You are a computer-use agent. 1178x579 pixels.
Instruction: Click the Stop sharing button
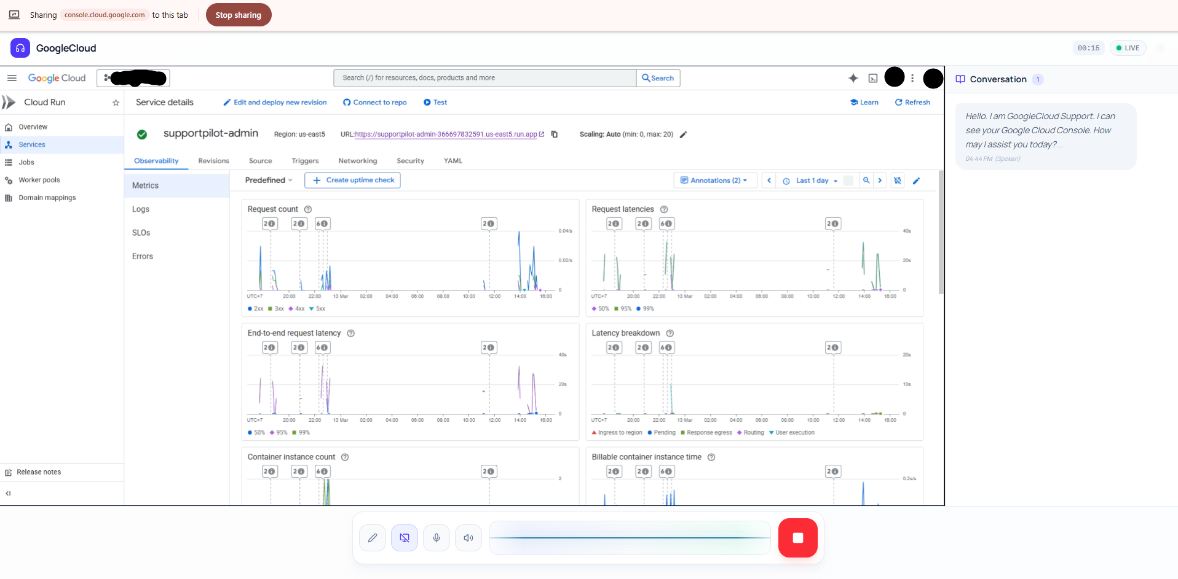239,15
